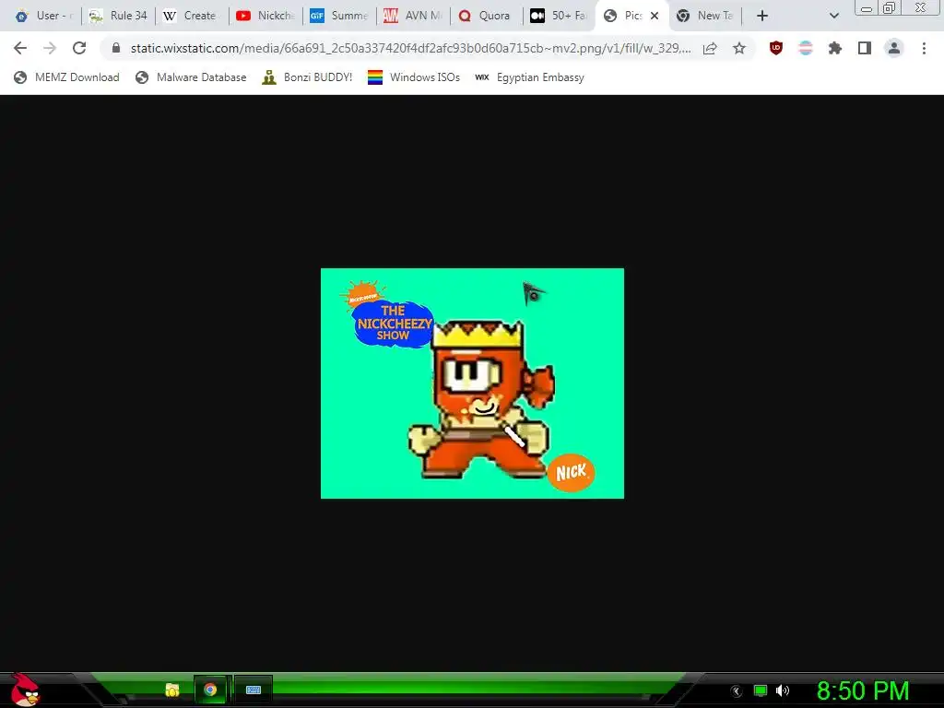
Task: Show hidden tray icons arrow
Action: tap(737, 691)
